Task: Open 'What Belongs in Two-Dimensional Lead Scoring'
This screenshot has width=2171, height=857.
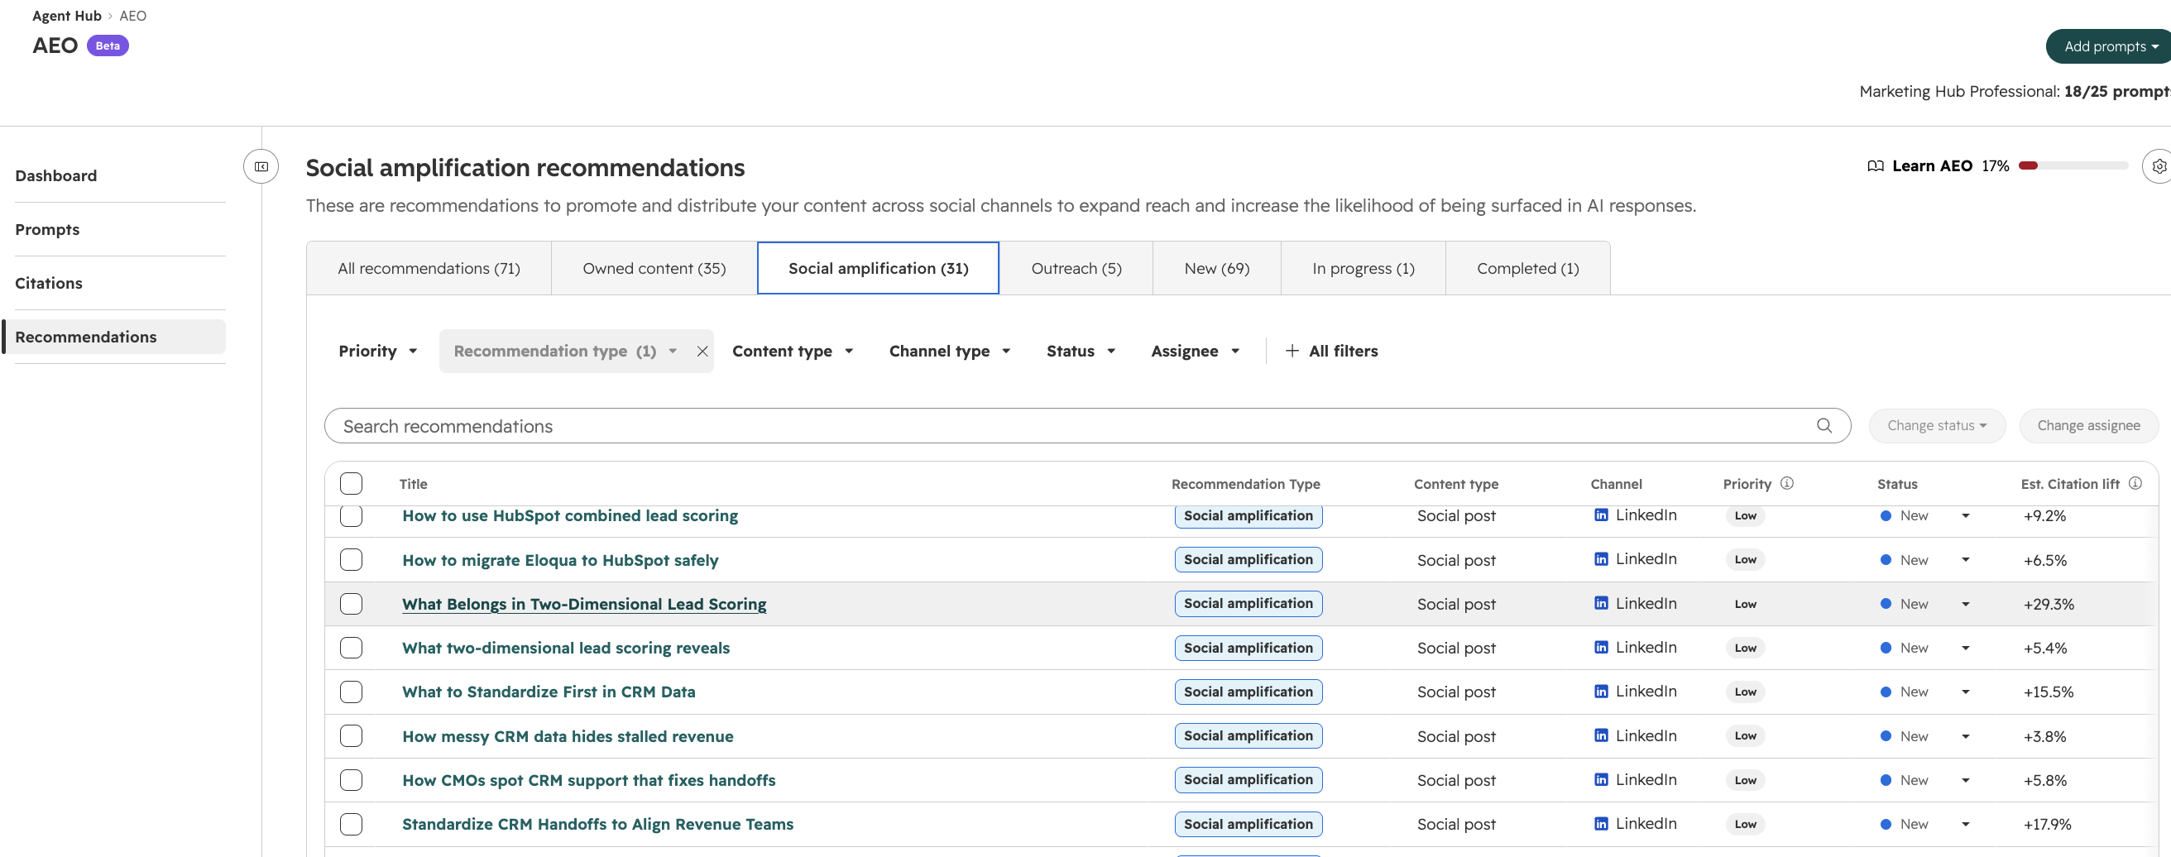Action: coord(584,604)
